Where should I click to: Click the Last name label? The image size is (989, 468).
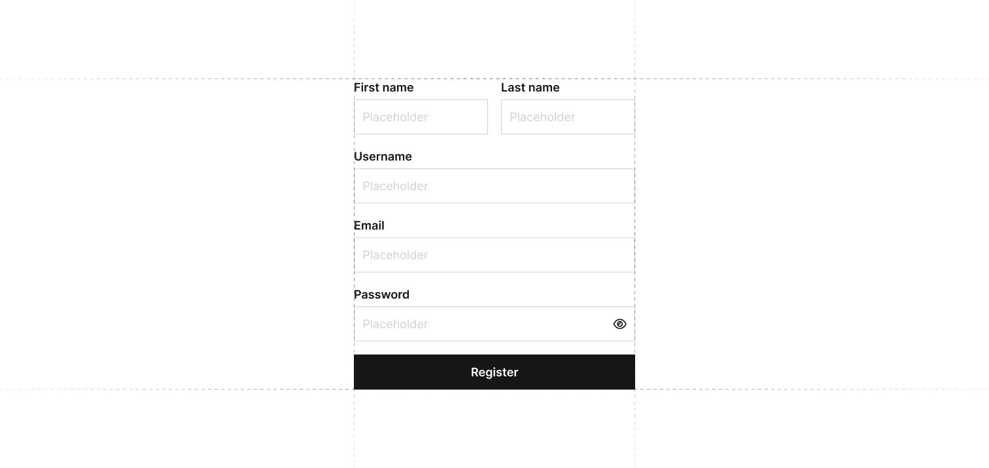530,88
